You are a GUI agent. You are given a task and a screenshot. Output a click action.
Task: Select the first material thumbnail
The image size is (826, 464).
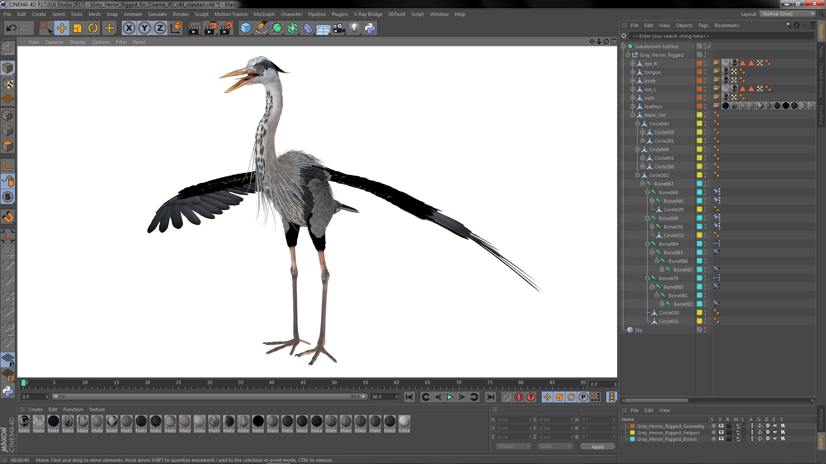click(24, 421)
